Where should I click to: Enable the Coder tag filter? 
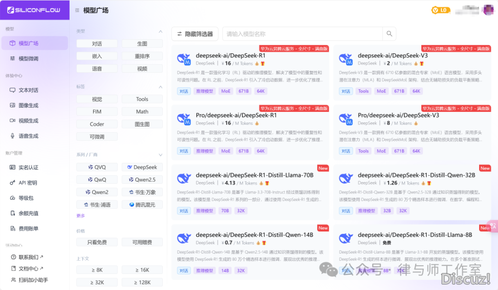pyautogui.click(x=97, y=124)
